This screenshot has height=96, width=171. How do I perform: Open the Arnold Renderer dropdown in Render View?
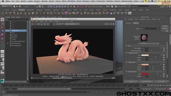(72, 24)
